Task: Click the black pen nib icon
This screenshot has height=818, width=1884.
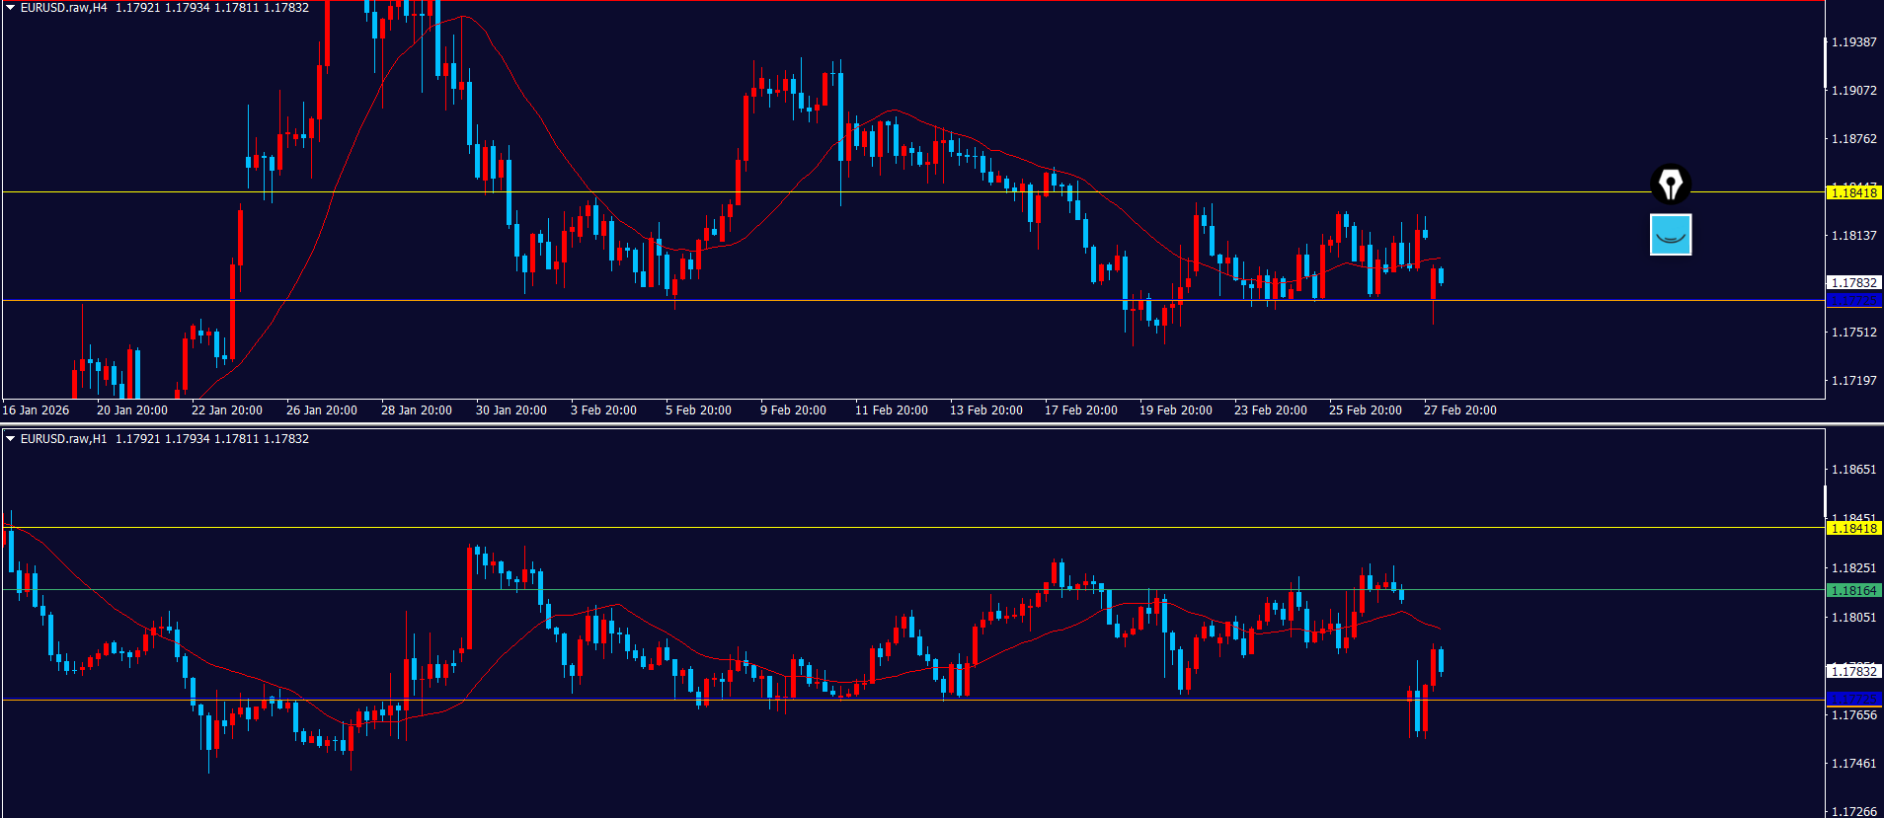Action: [1670, 184]
